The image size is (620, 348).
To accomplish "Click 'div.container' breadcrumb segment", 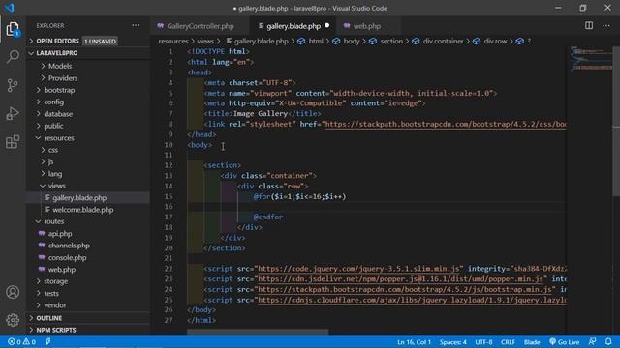I will tap(443, 41).
